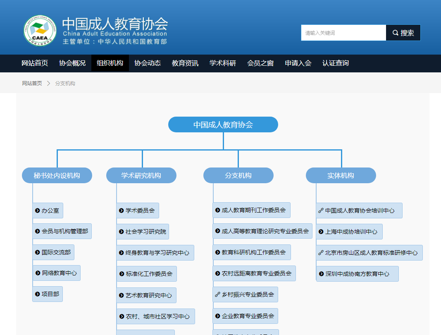The width and height of the screenshot is (441, 335).
Task: Click the arrow icon beside 上海中成协培训中心
Action: 321,232
